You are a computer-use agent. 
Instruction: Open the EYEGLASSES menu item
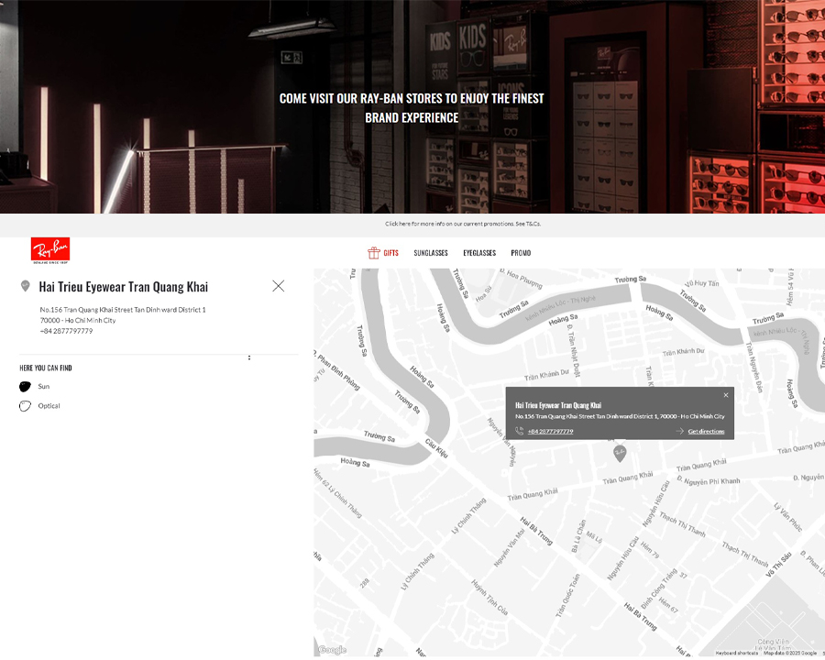478,253
